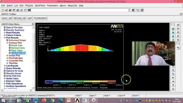Select the oblique view cube icon
The width and height of the screenshot is (183, 103).
point(173,33)
